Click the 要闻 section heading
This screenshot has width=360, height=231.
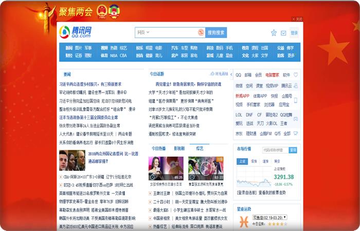click(67, 74)
